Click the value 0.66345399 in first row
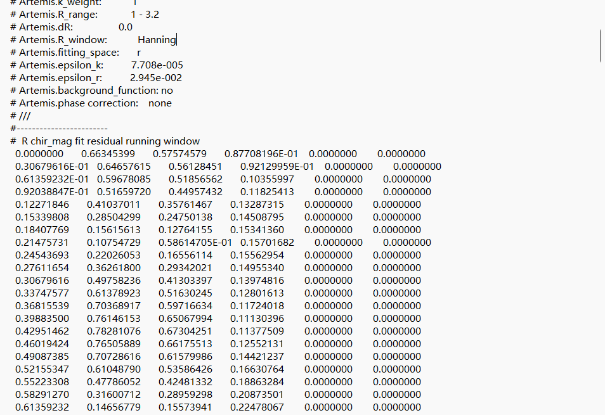The width and height of the screenshot is (605, 415). coord(108,154)
